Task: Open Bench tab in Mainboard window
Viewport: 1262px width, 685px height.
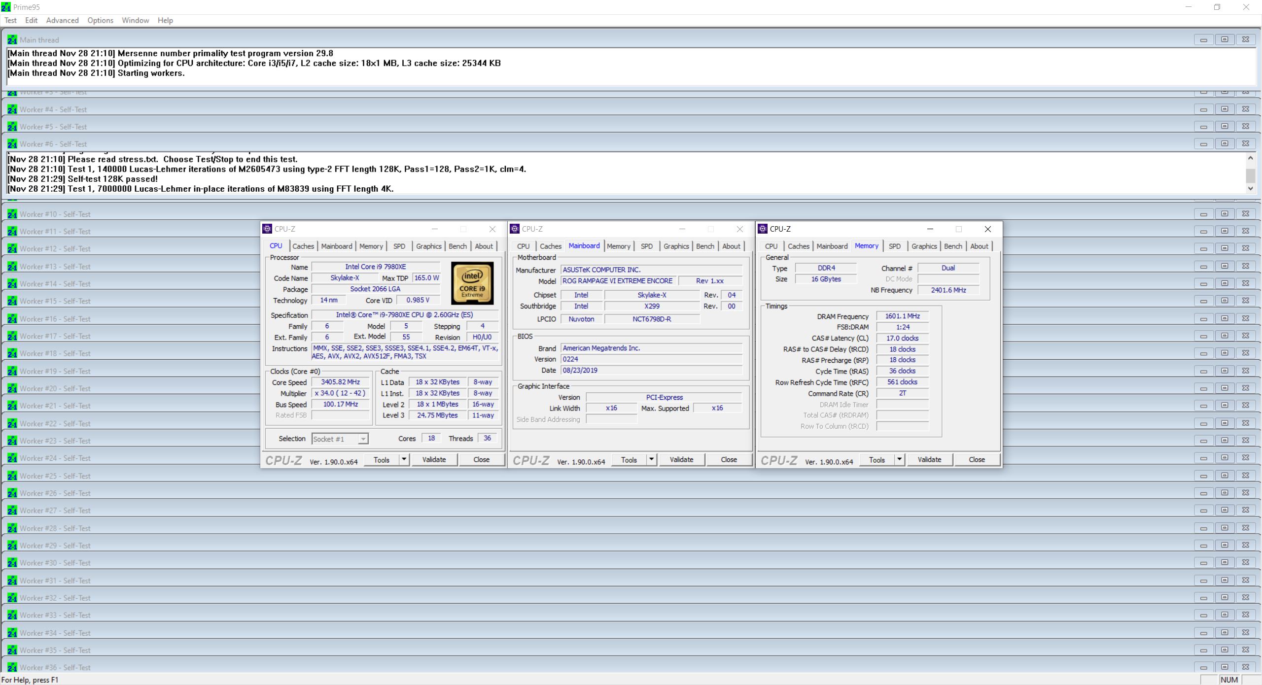Action: pyautogui.click(x=705, y=246)
